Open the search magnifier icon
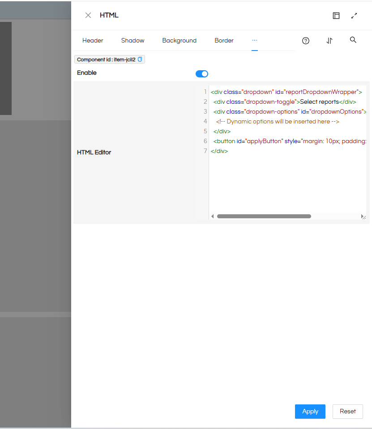The height and width of the screenshot is (429, 372). pos(353,40)
